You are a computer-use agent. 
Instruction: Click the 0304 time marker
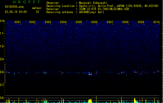click(63, 22)
